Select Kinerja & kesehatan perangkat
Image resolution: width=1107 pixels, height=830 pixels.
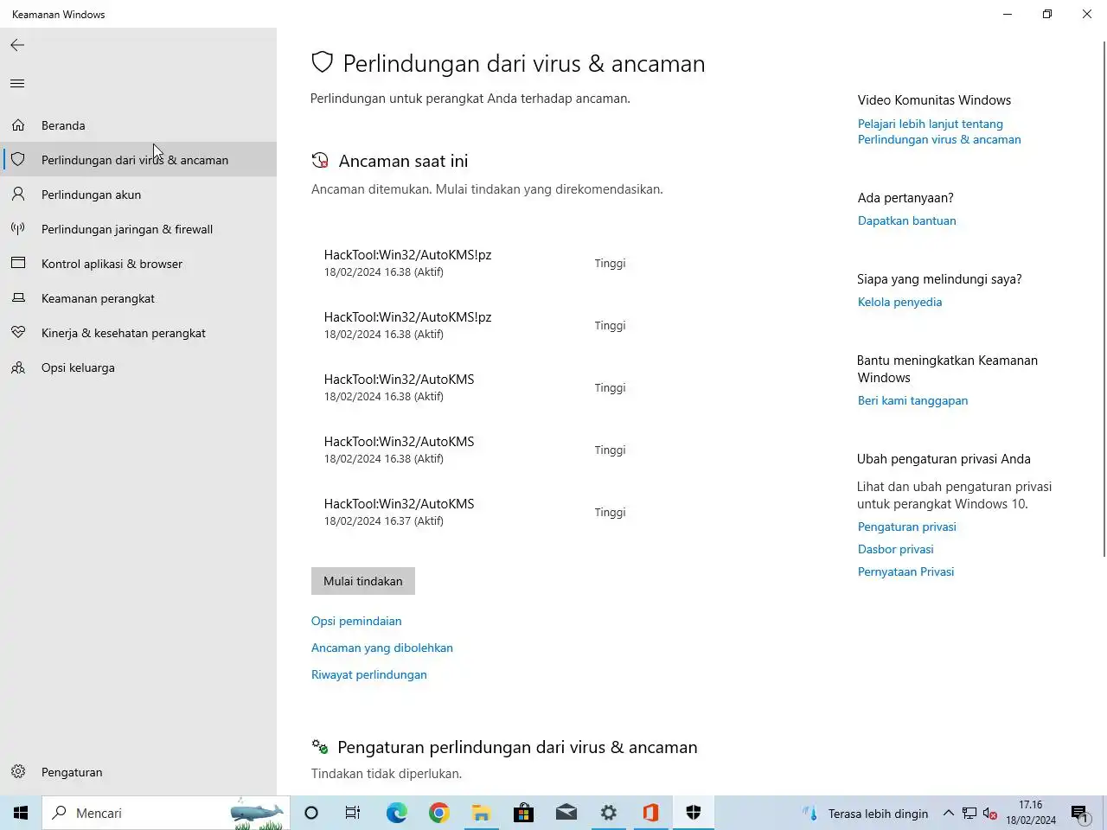pos(138,333)
